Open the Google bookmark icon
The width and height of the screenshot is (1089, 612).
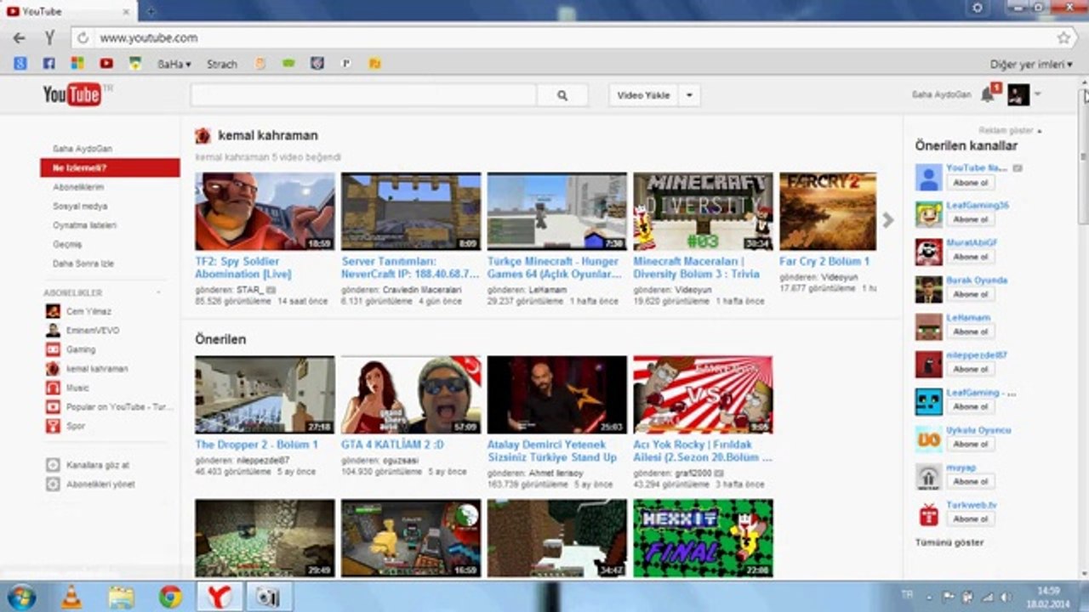pyautogui.click(x=20, y=64)
